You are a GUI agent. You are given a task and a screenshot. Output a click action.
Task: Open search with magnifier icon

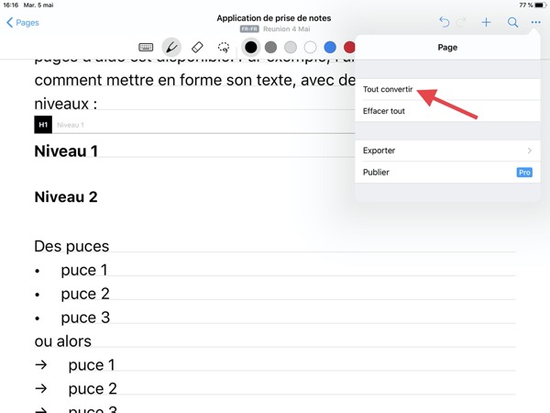click(x=513, y=22)
